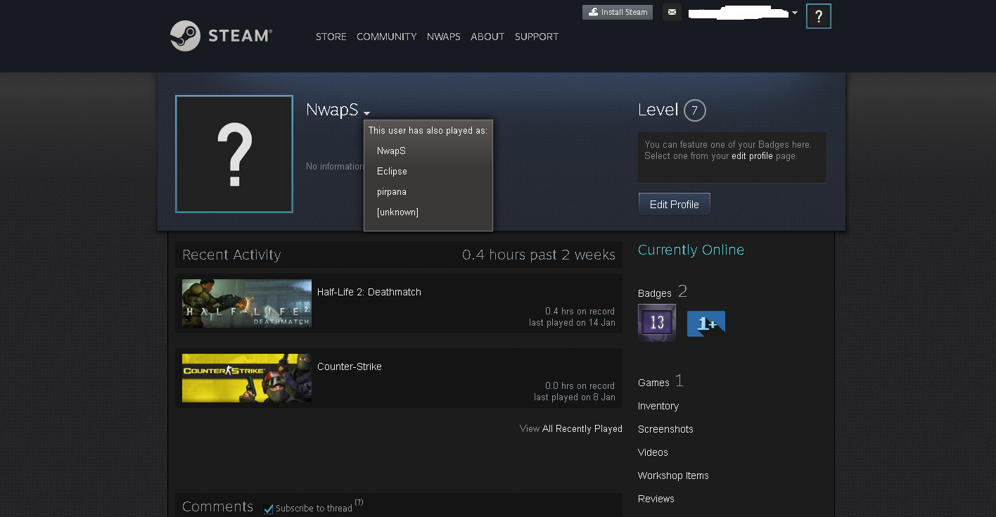Open the NWAPS menu
Screen dimensions: 996x517
point(444,37)
